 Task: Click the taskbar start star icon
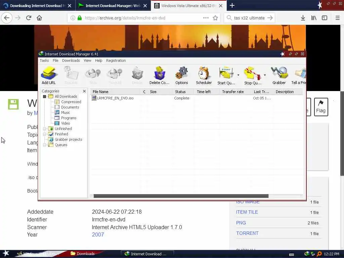point(6,253)
